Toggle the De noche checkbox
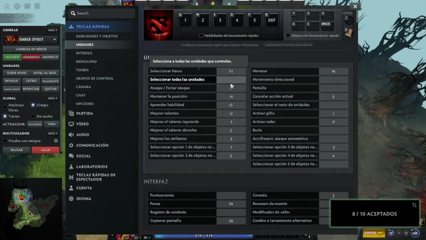This screenshot has height=240, width=426. (33, 116)
